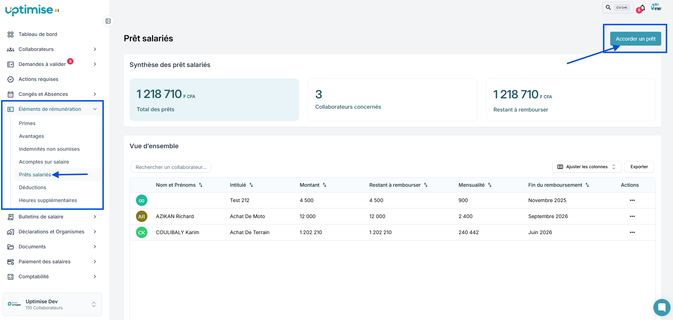The width and height of the screenshot is (673, 320).
Task: Collapse the sidebar with the panel toggle icon
Action: pos(108,21)
